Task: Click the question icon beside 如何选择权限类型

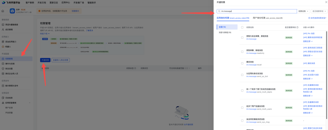Action: point(309,18)
